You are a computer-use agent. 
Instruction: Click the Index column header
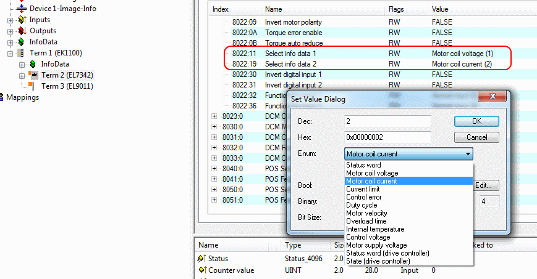point(235,9)
